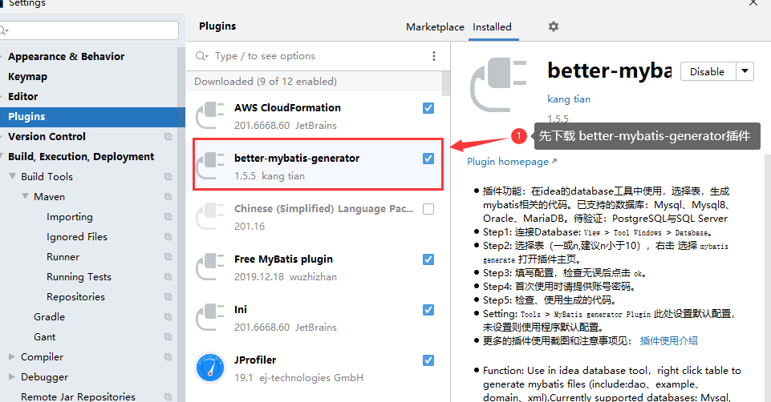Select the AWS CloudFormation plugin name
Viewport: 771px width, 402px height.
(x=288, y=107)
